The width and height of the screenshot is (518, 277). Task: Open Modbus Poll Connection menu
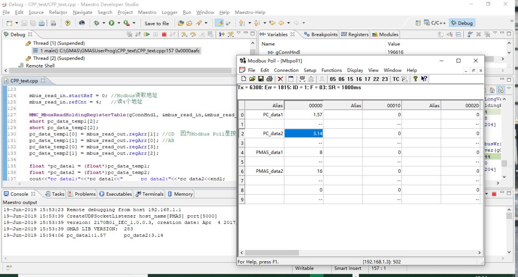tap(286, 70)
